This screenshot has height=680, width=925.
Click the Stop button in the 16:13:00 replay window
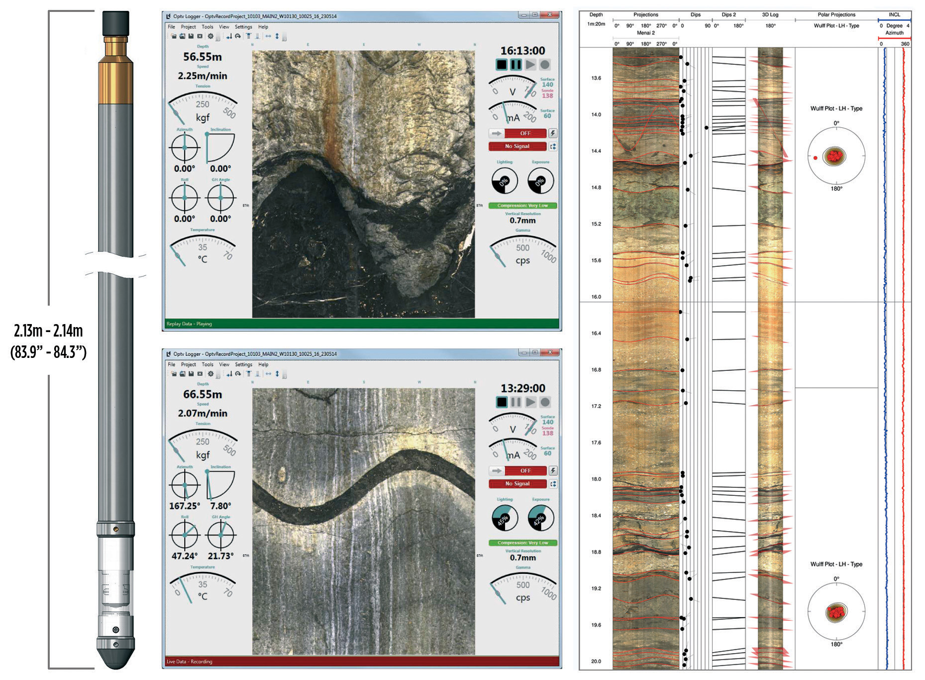[502, 65]
